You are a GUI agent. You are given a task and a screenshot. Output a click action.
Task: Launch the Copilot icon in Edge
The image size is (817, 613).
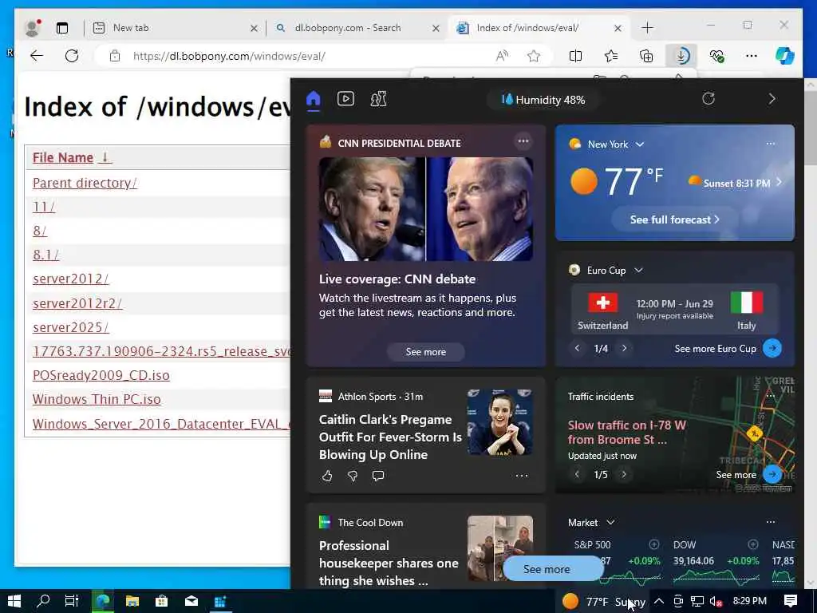785,56
